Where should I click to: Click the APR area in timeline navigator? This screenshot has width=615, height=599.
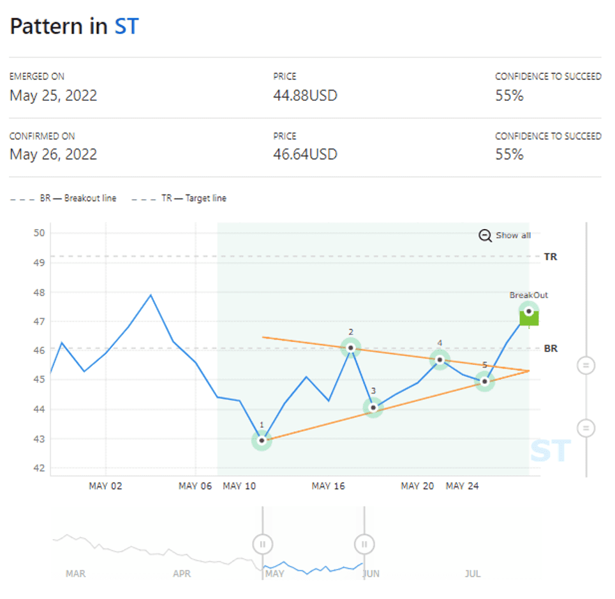(182, 573)
